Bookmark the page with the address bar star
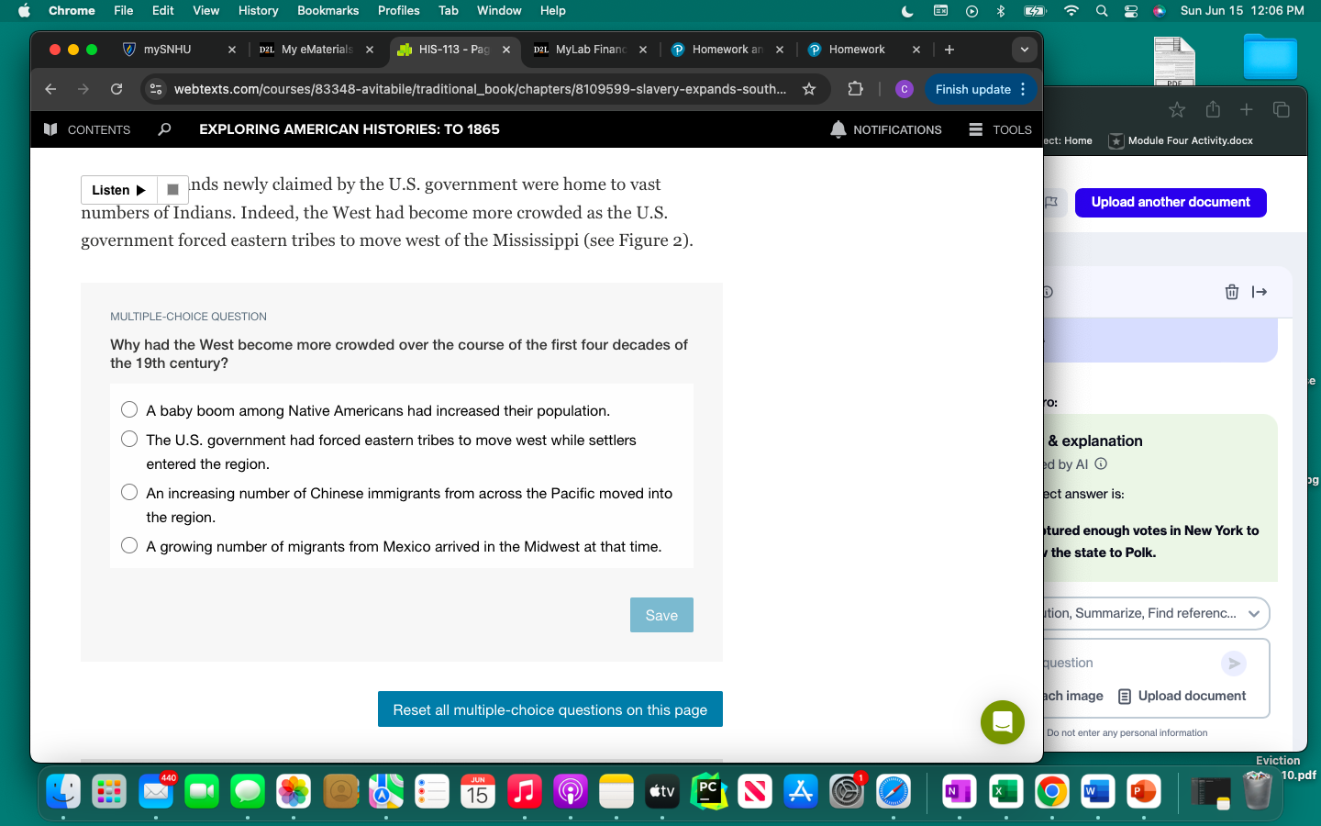 point(808,89)
